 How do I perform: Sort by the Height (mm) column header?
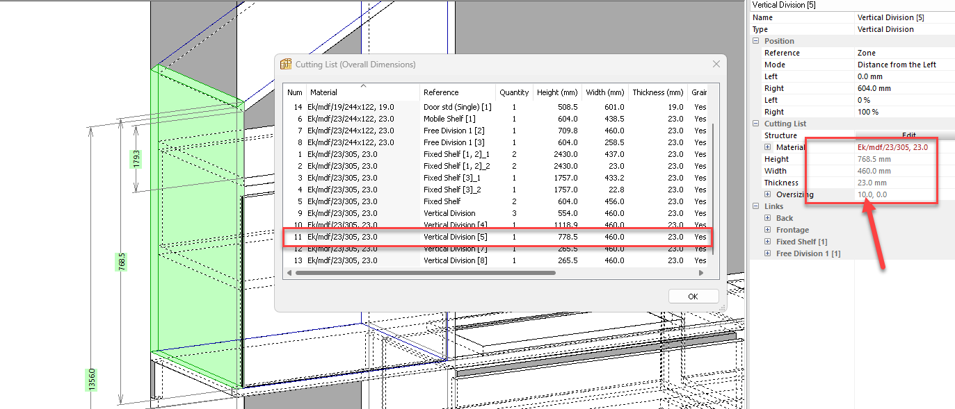pos(557,92)
